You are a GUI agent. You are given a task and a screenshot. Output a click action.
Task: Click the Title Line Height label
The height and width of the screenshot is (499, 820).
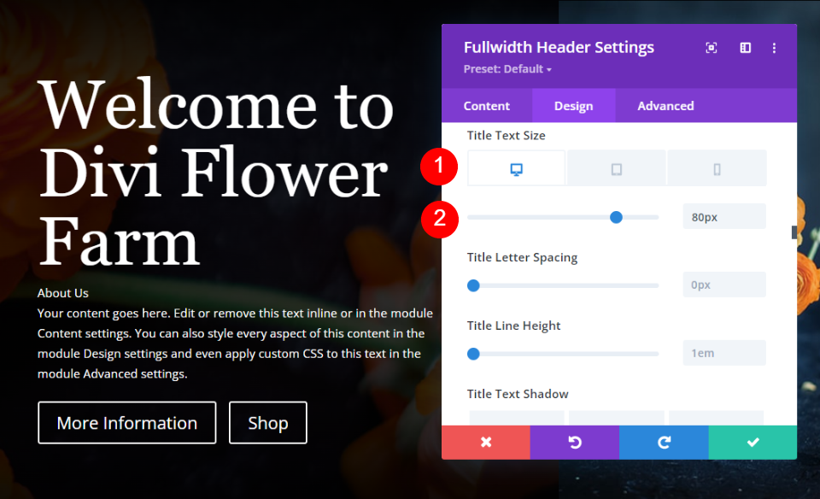click(x=513, y=326)
